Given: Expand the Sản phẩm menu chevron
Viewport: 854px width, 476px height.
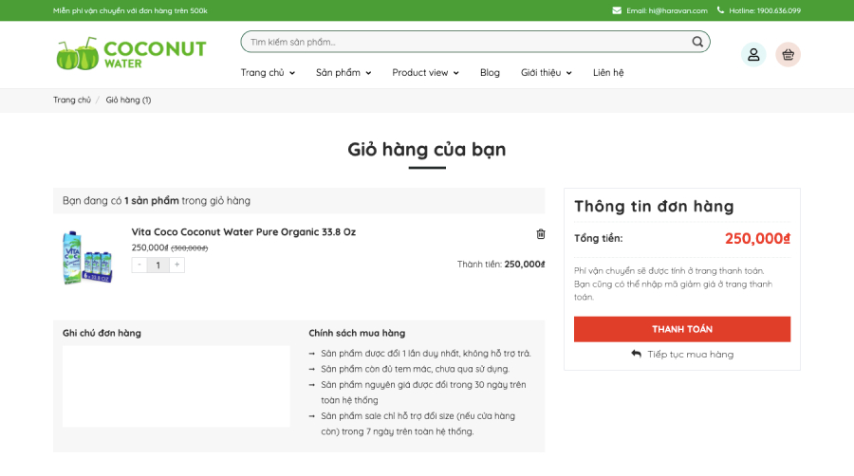Looking at the screenshot, I should [369, 73].
